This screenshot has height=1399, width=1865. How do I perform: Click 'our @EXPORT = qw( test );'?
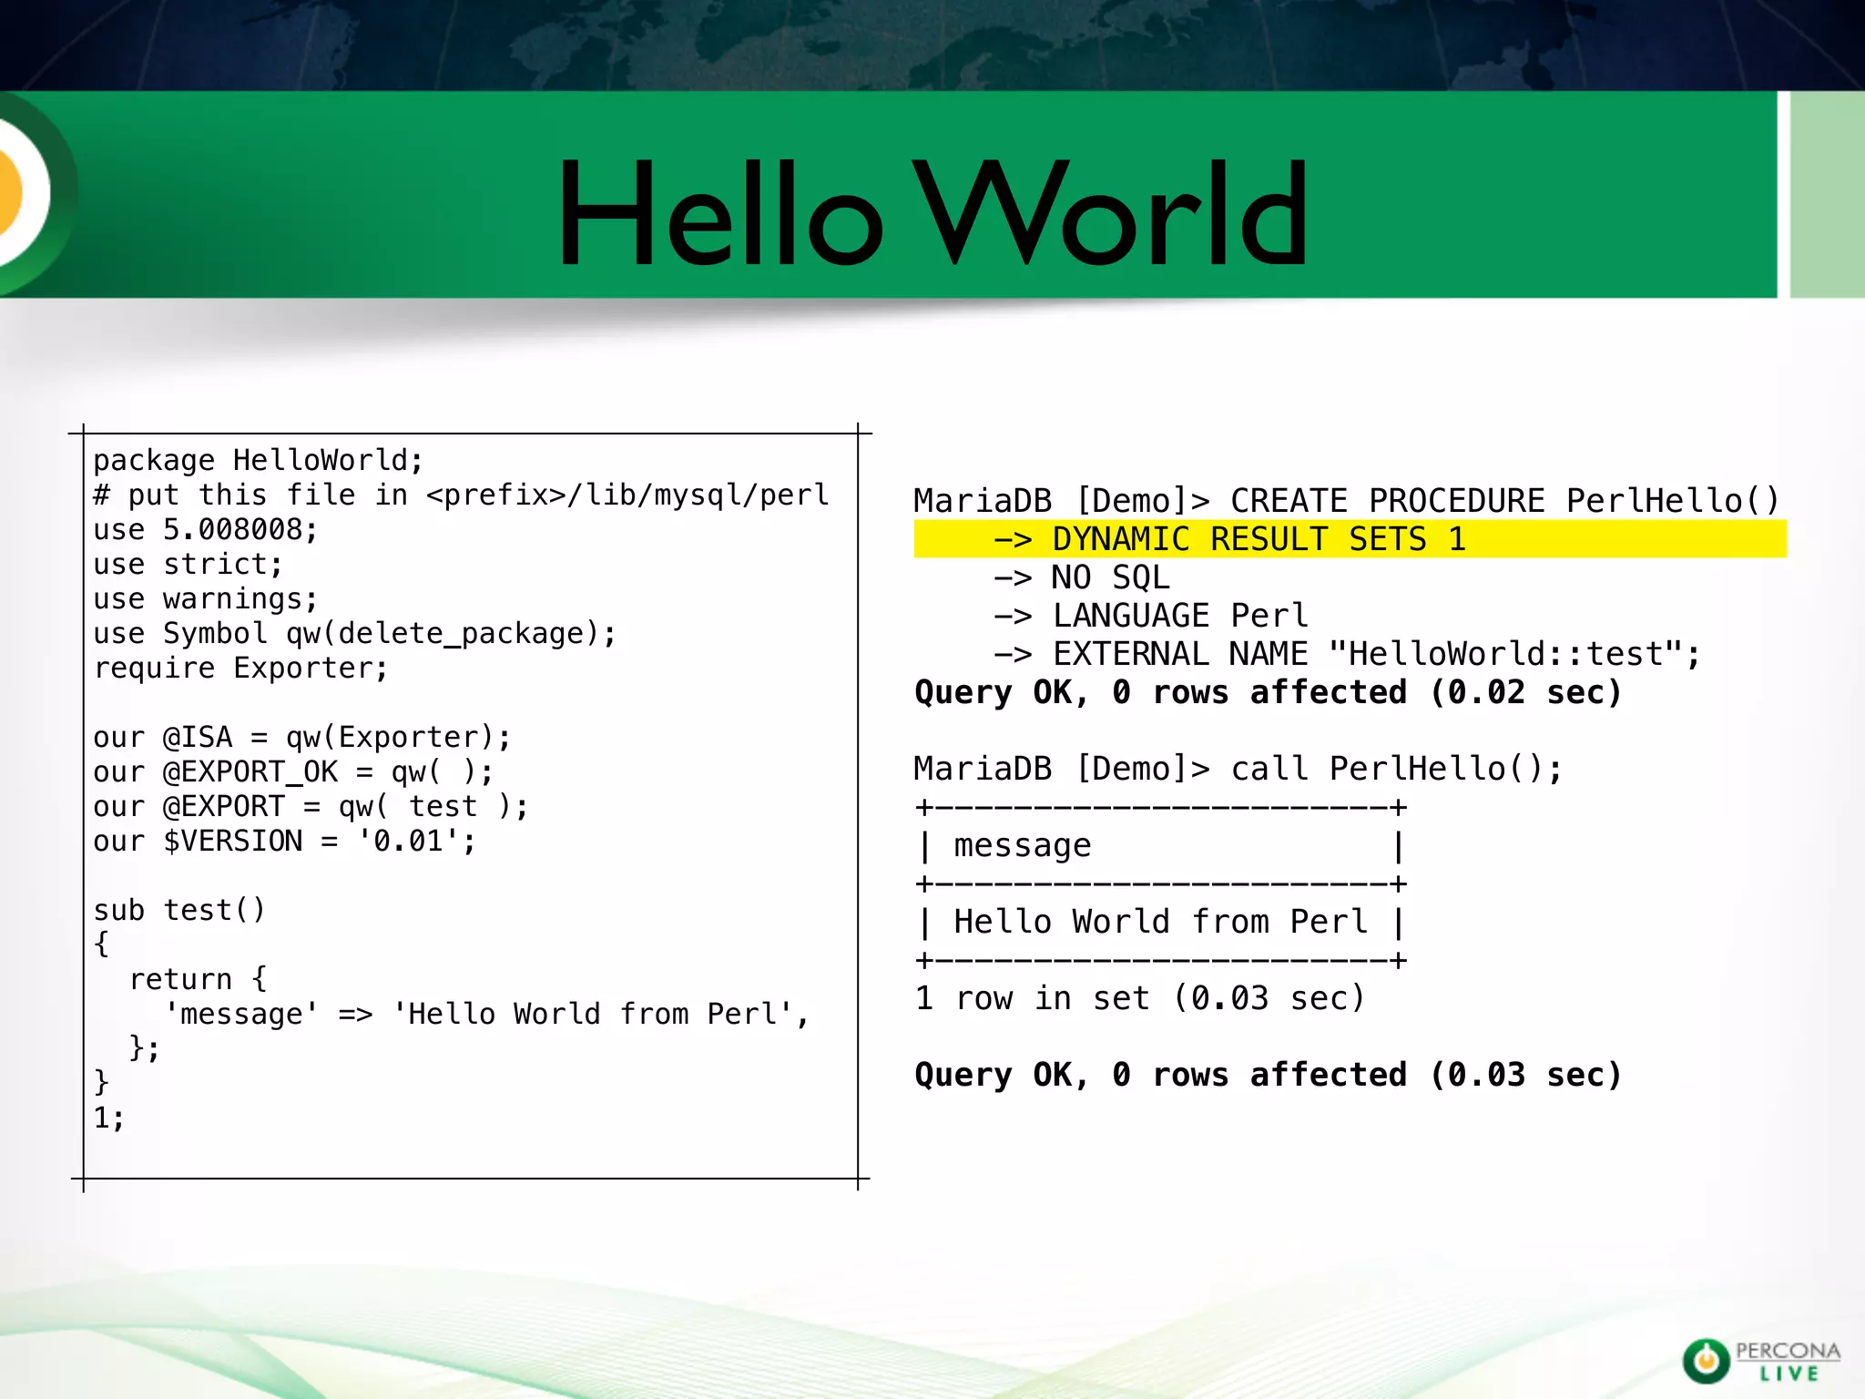coord(311,807)
